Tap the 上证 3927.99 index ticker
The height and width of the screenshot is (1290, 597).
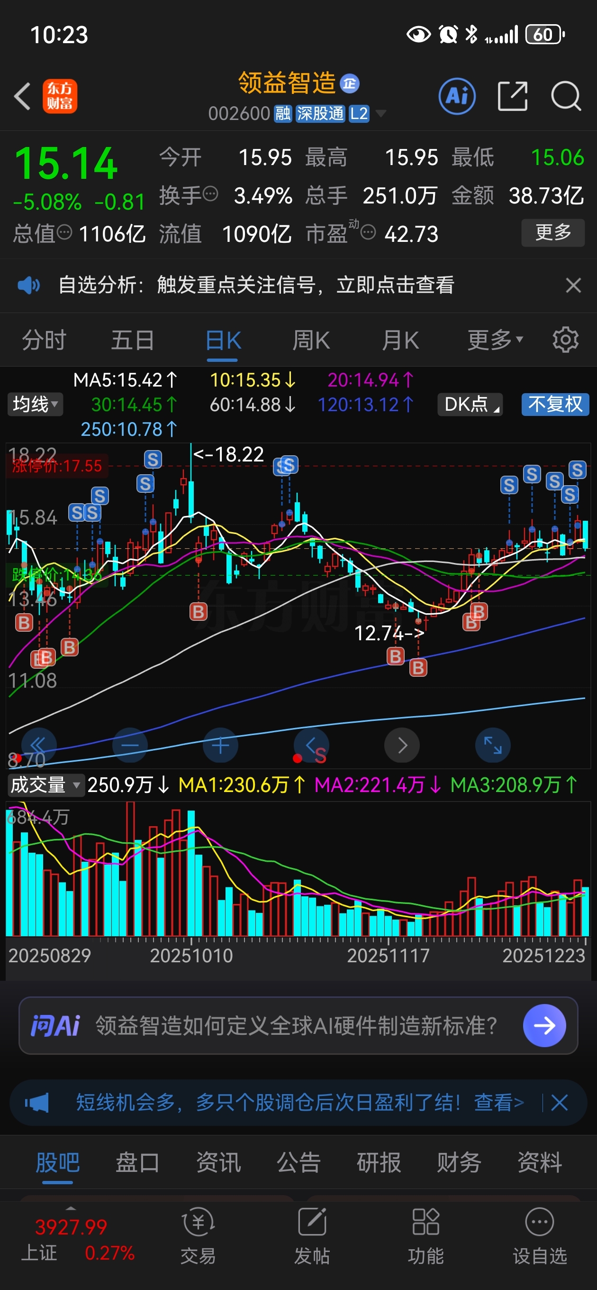78,1240
